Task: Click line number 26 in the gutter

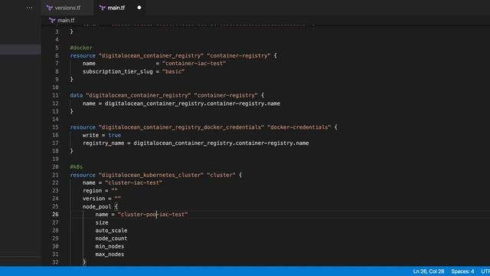Action: pyautogui.click(x=55, y=215)
